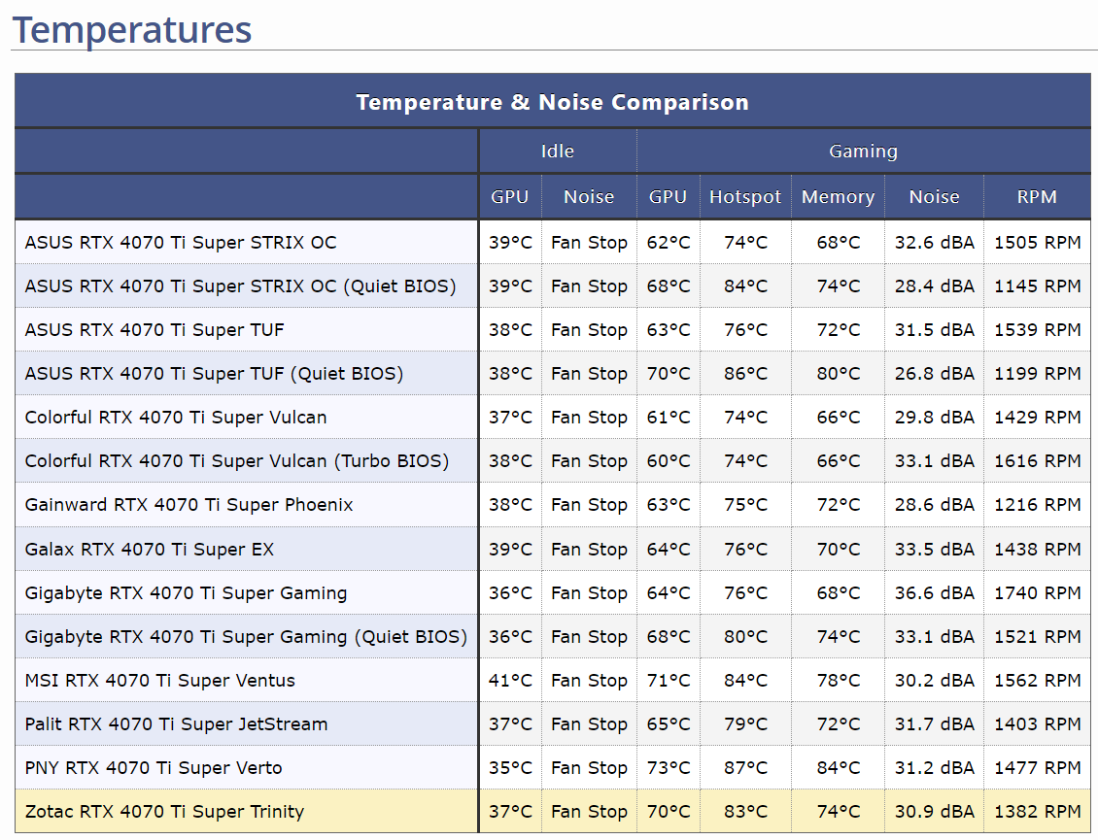Click 26.8 dBA noise value

click(x=934, y=374)
